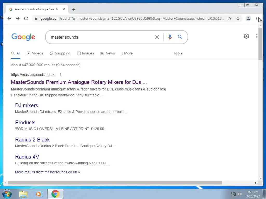The width and height of the screenshot is (266, 199).
Task: Open the network tray icon
Action: pyautogui.click(x=234, y=194)
